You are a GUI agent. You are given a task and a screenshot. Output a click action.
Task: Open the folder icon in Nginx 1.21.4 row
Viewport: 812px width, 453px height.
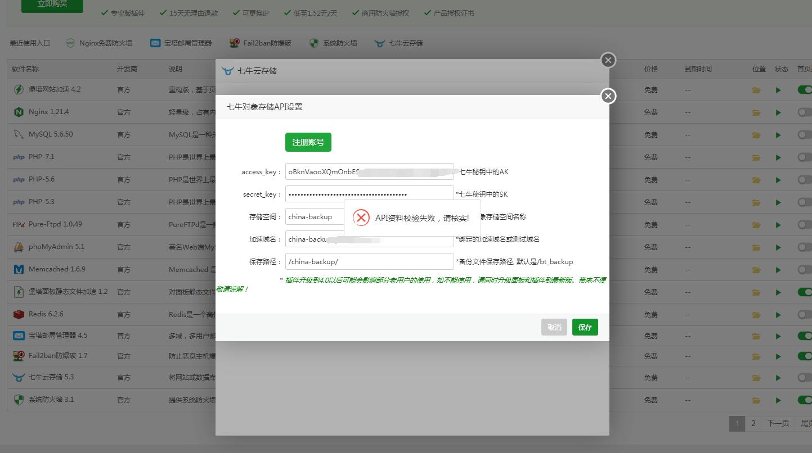click(756, 112)
